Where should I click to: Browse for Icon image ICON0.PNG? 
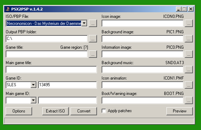[189, 23]
